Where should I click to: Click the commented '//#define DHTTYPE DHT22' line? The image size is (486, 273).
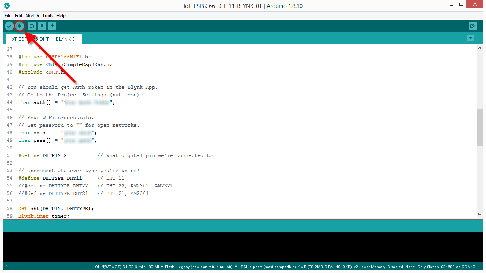click(96, 186)
